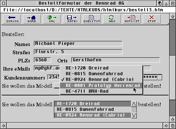The height and width of the screenshot is (129, 176).
Task: Click page scroll-up arrow at right
Action: pyautogui.click(x=173, y=17)
